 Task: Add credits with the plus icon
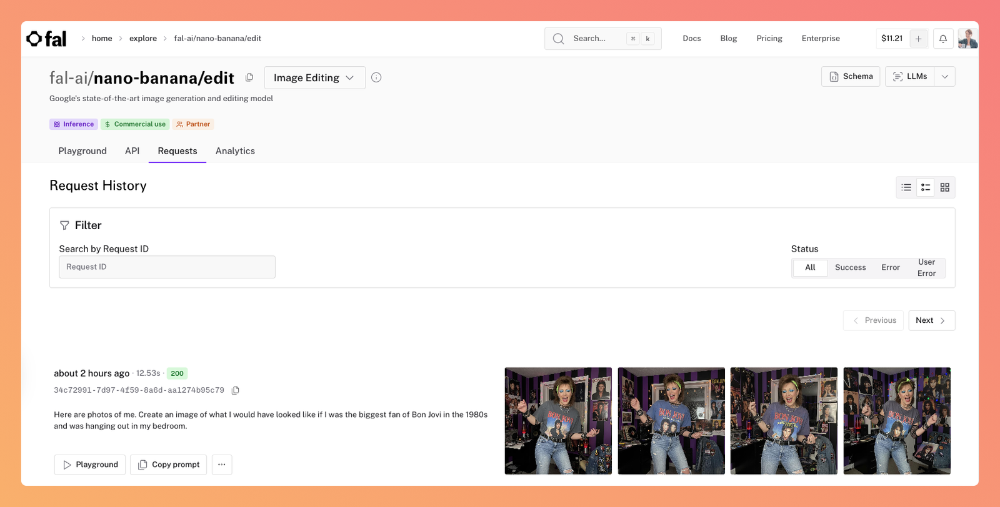[x=918, y=39]
